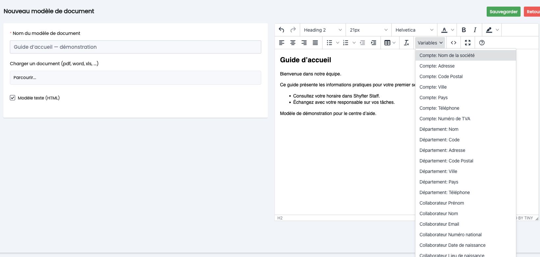Insert a bullet list
Image resolution: width=540 pixels, height=257 pixels.
tap(329, 43)
